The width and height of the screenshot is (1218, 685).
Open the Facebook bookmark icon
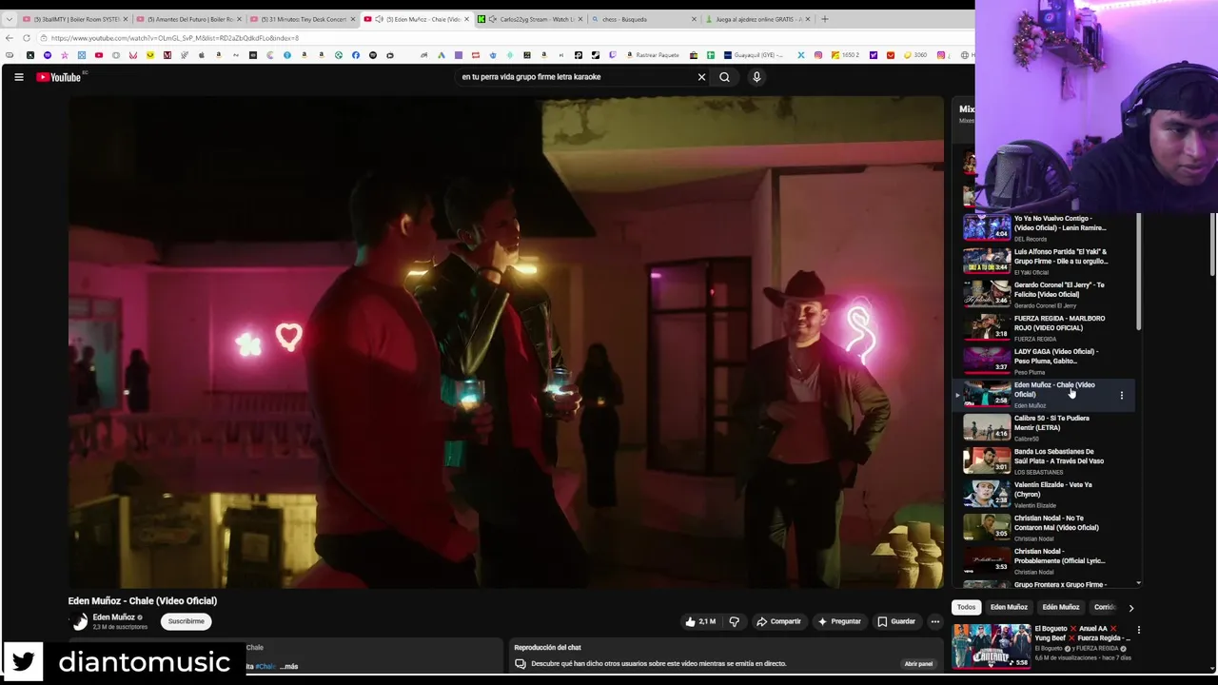tap(355, 55)
